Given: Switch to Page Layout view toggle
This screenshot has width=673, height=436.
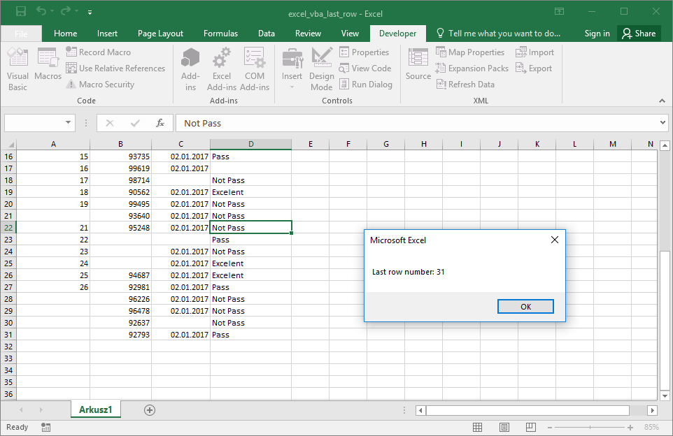Looking at the screenshot, I should 504,427.
